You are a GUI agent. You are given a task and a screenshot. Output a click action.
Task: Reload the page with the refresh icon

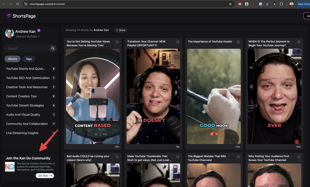pyautogui.click(x=18, y=4)
